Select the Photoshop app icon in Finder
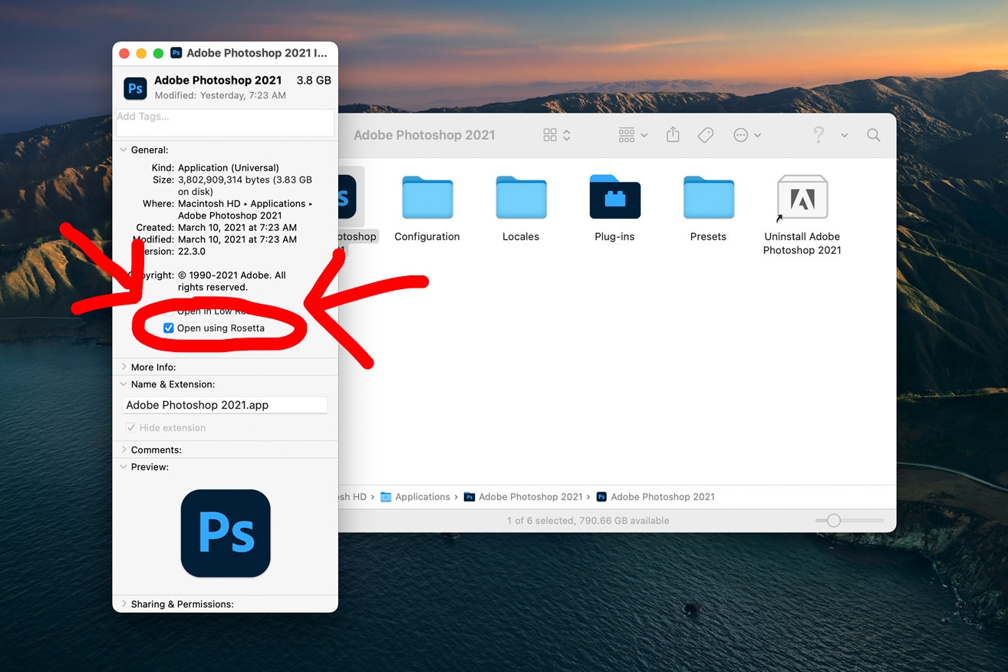1008x672 pixels. [348, 198]
